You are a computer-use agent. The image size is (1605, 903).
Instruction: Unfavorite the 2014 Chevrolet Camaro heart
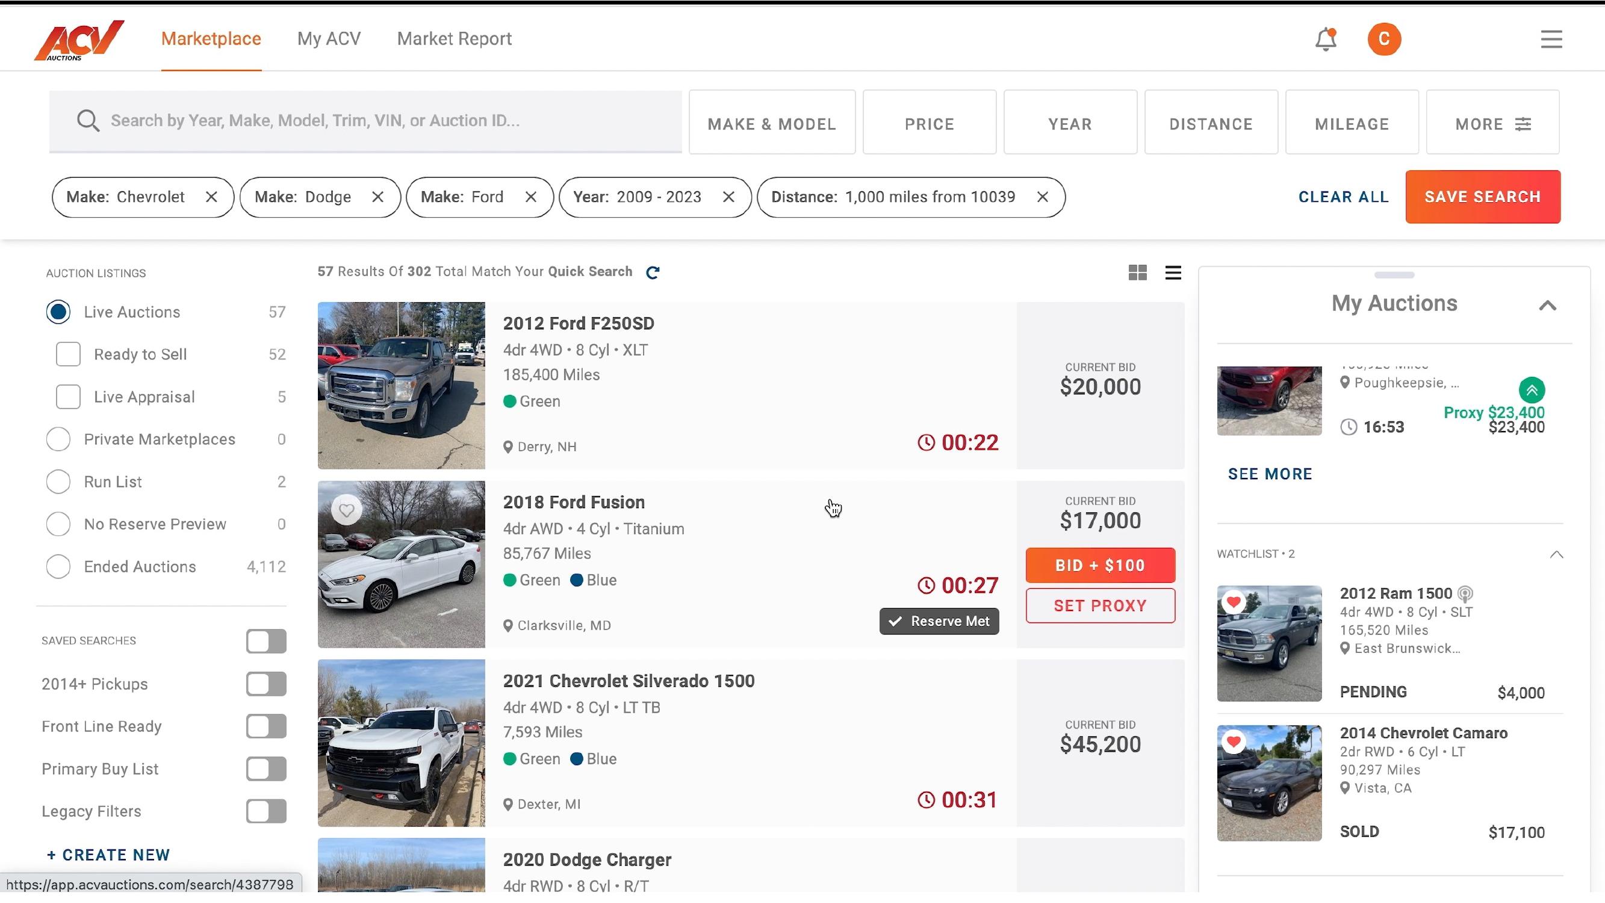(x=1233, y=742)
